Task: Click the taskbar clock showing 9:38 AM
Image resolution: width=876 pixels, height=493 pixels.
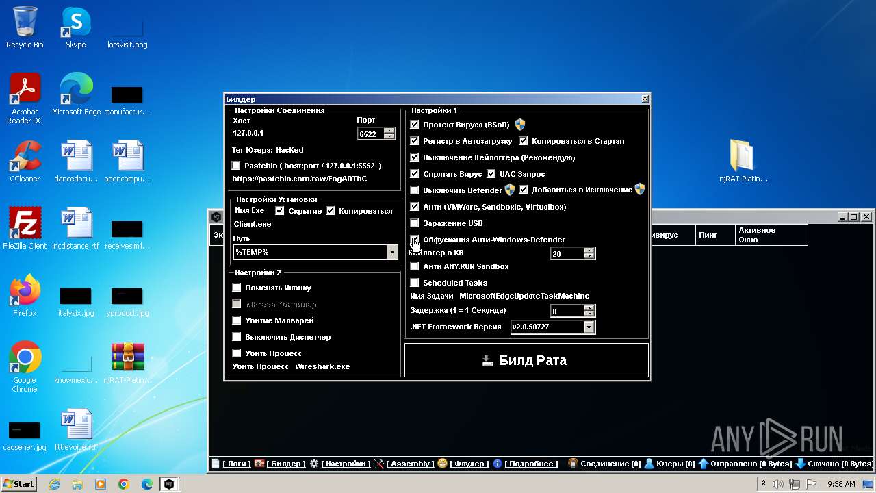Action: (841, 484)
